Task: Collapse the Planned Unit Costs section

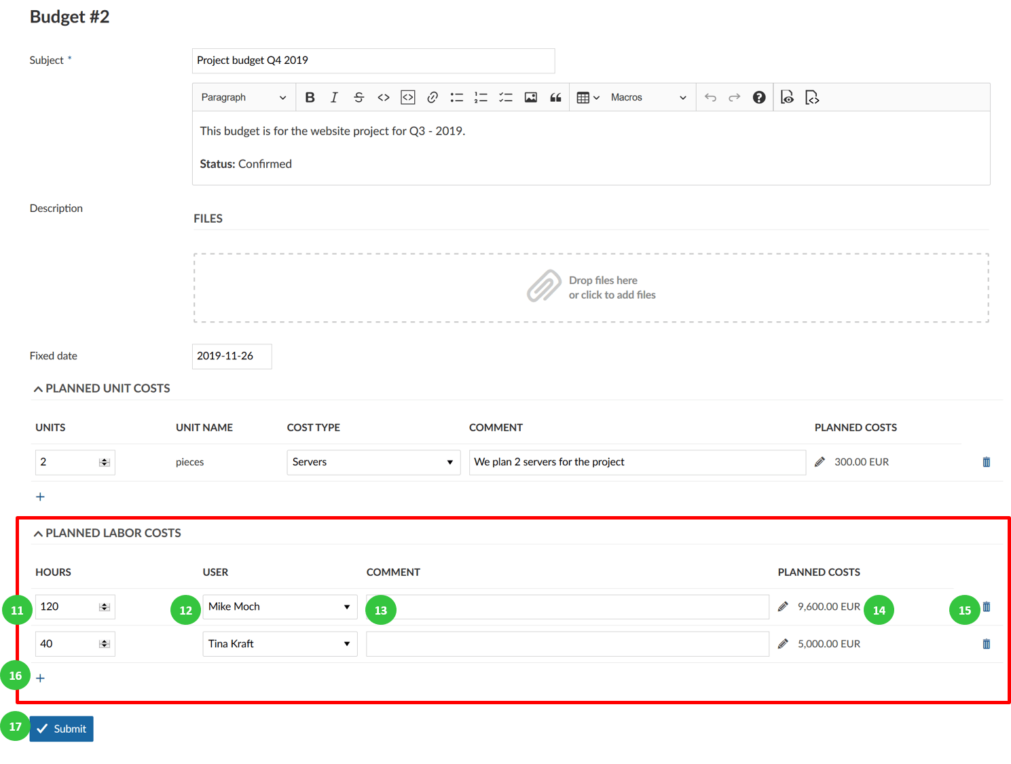Action: pyautogui.click(x=39, y=389)
